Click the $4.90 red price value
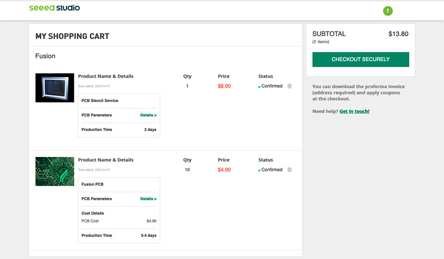444x259 pixels. click(x=224, y=170)
